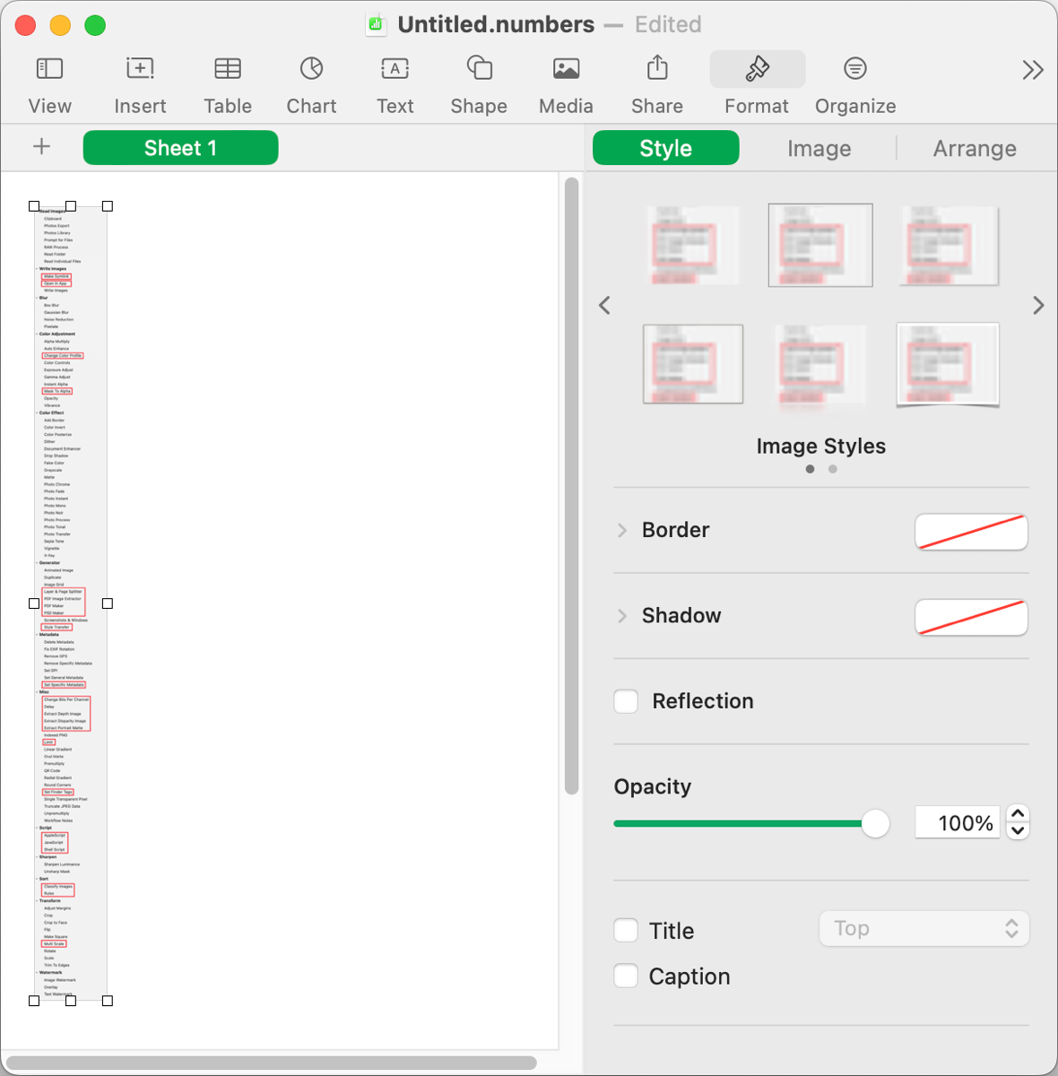This screenshot has width=1058, height=1076.
Task: Add a new sheet with plus button
Action: (41, 147)
